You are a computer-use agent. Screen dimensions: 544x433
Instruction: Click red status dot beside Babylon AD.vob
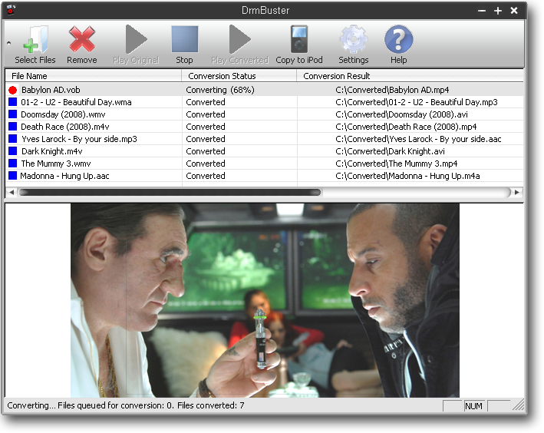point(13,91)
